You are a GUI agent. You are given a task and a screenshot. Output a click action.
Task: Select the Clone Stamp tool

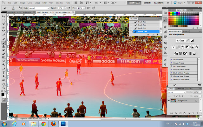(3, 46)
